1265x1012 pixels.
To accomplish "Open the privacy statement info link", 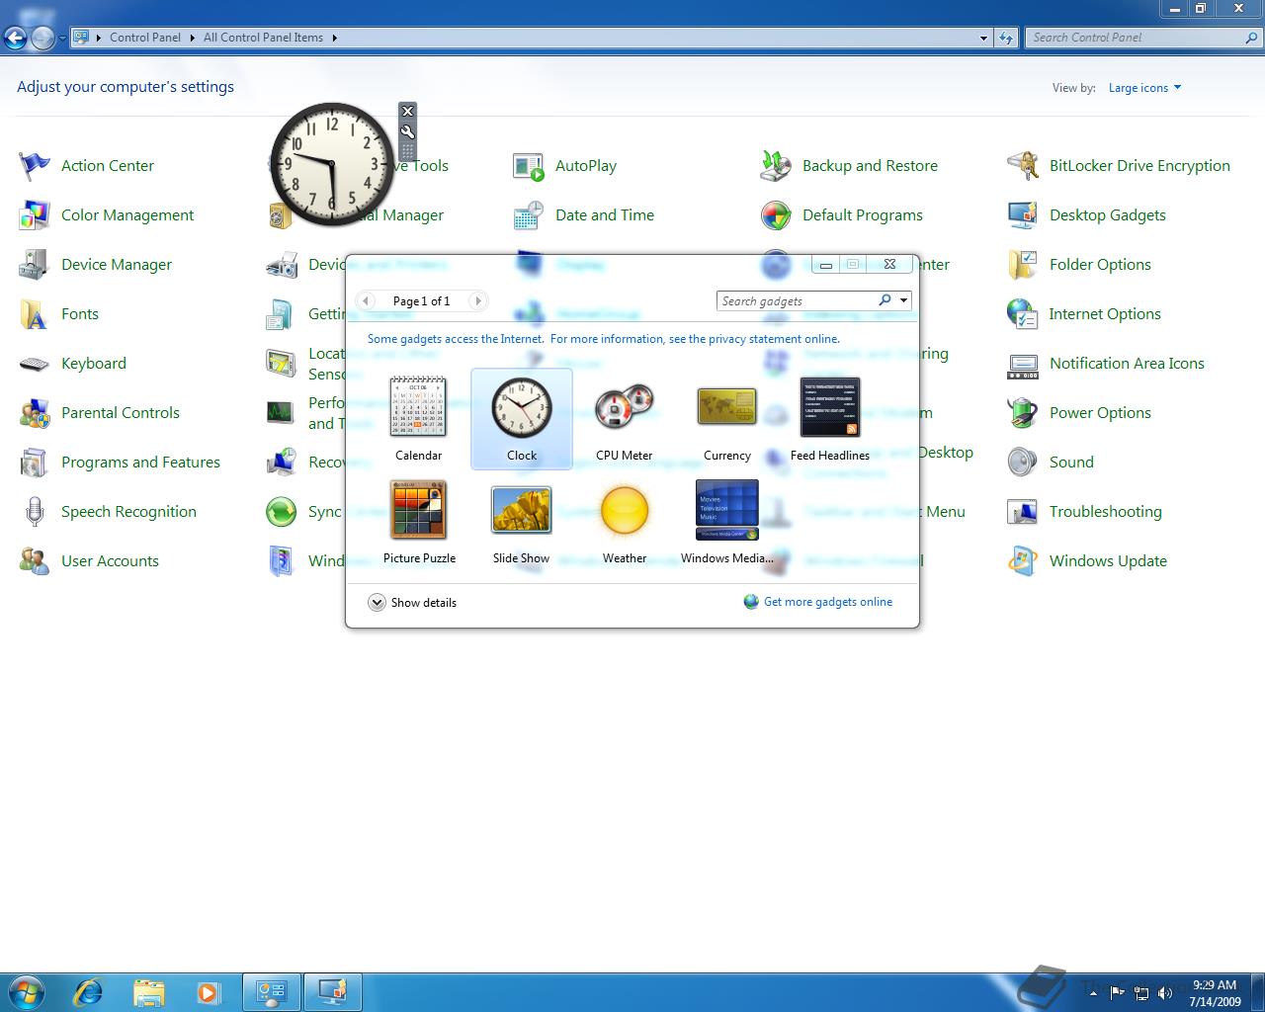I will pyautogui.click(x=604, y=338).
